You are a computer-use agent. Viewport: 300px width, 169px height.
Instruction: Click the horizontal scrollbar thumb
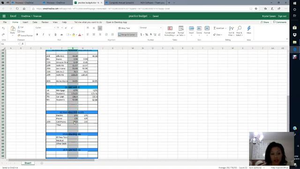(51, 160)
